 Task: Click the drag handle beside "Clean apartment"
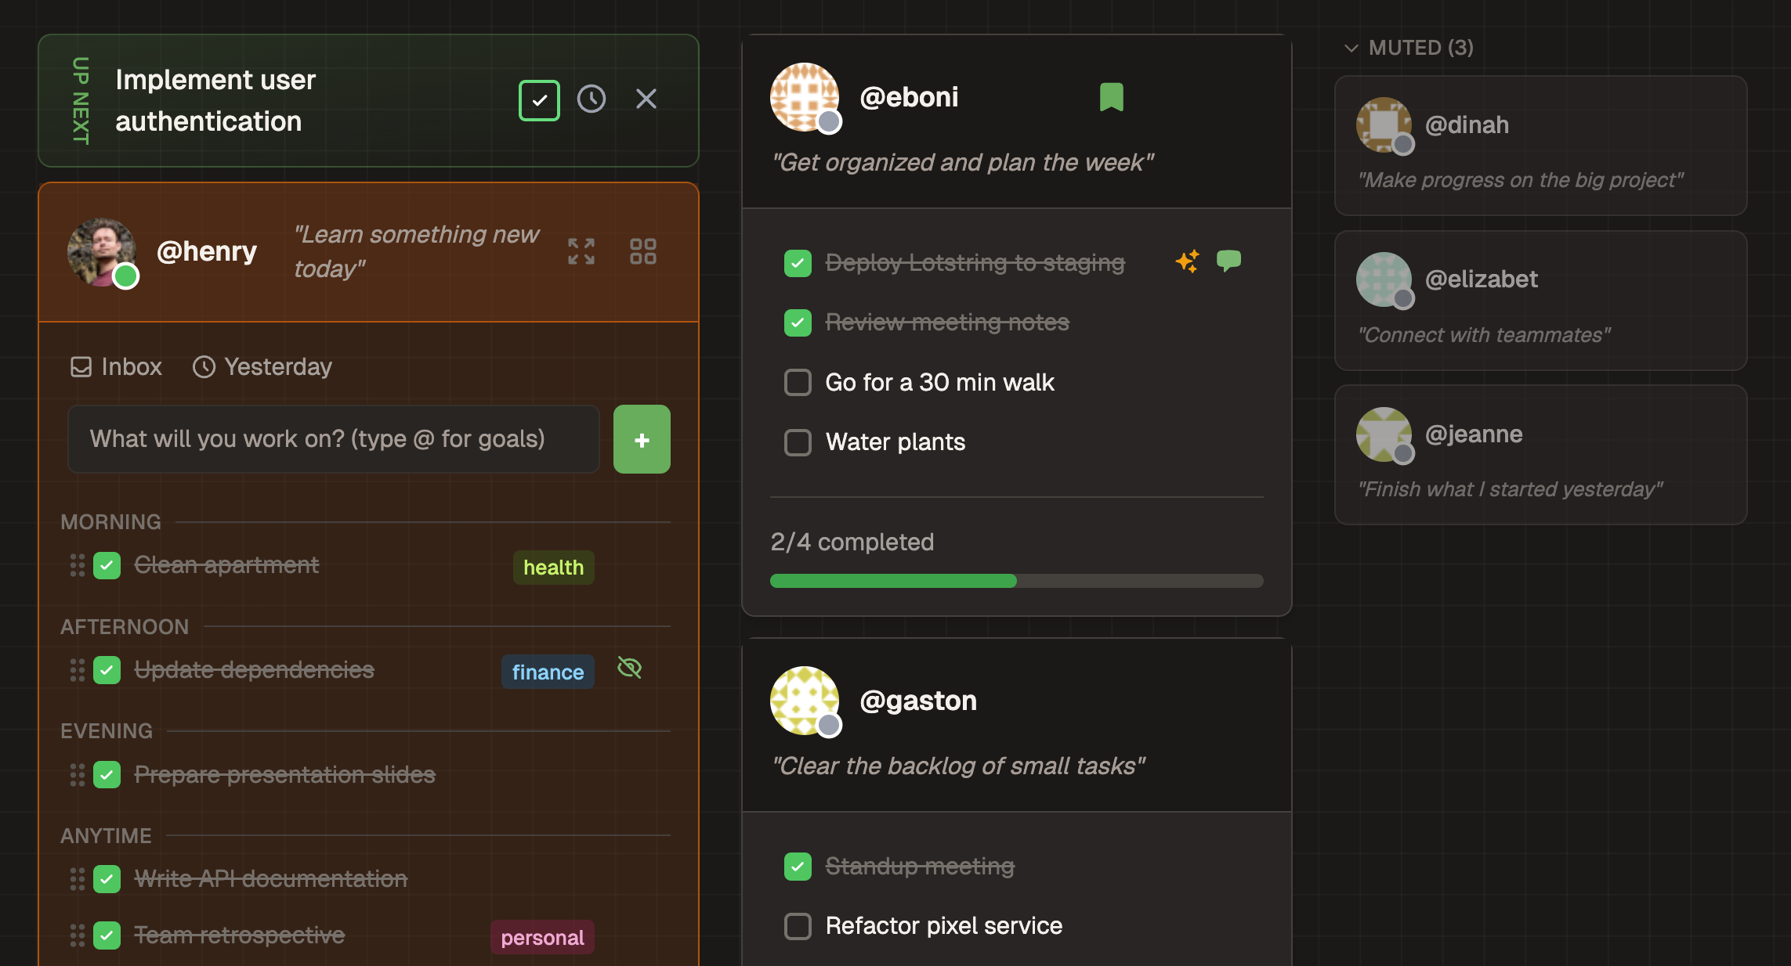coord(77,564)
